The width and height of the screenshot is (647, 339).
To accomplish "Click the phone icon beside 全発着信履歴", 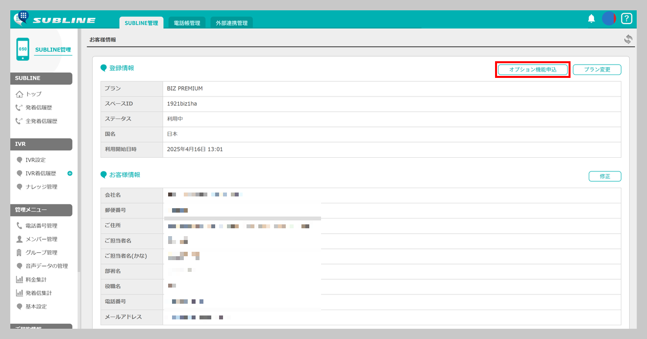I will pos(20,121).
